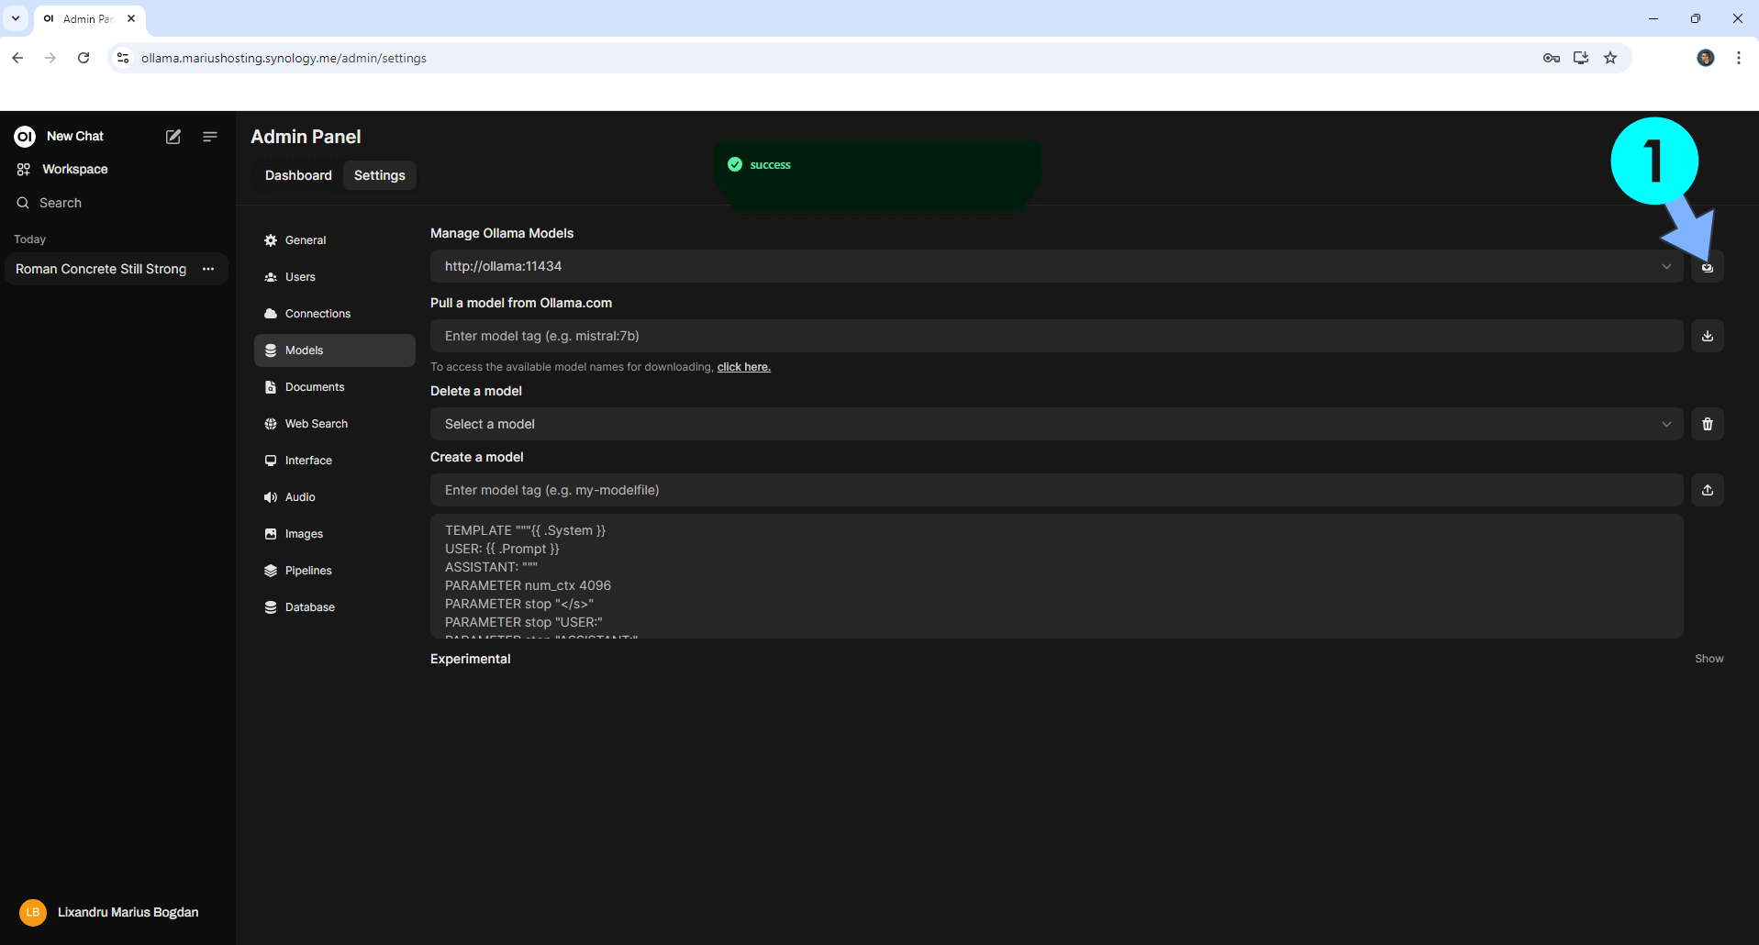
Task: Open Web Search settings
Action: pyautogui.click(x=334, y=424)
